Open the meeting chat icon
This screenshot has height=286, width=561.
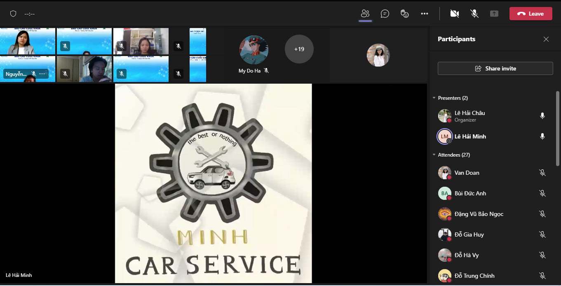pos(385,14)
